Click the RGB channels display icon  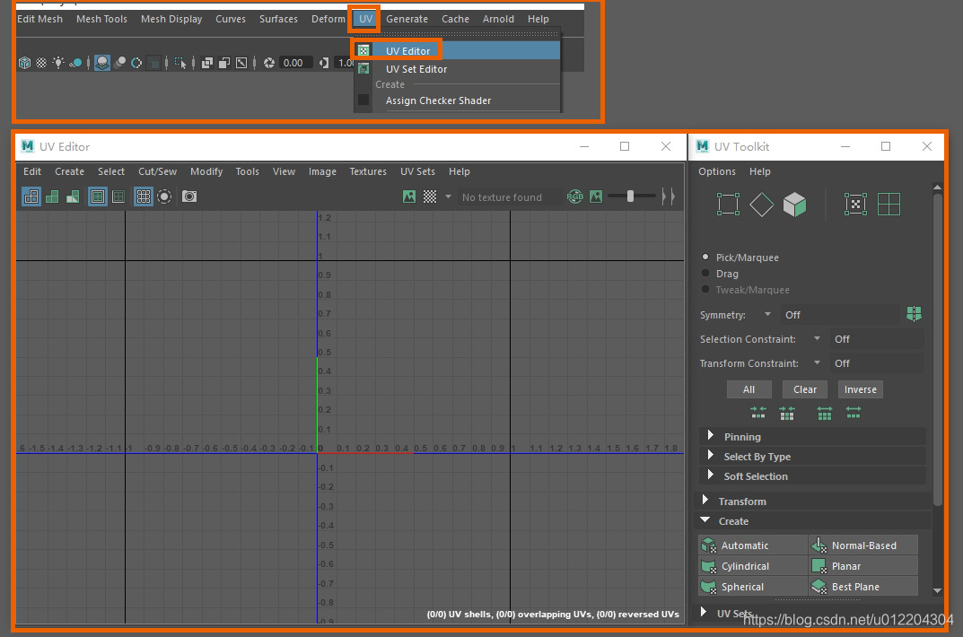575,196
